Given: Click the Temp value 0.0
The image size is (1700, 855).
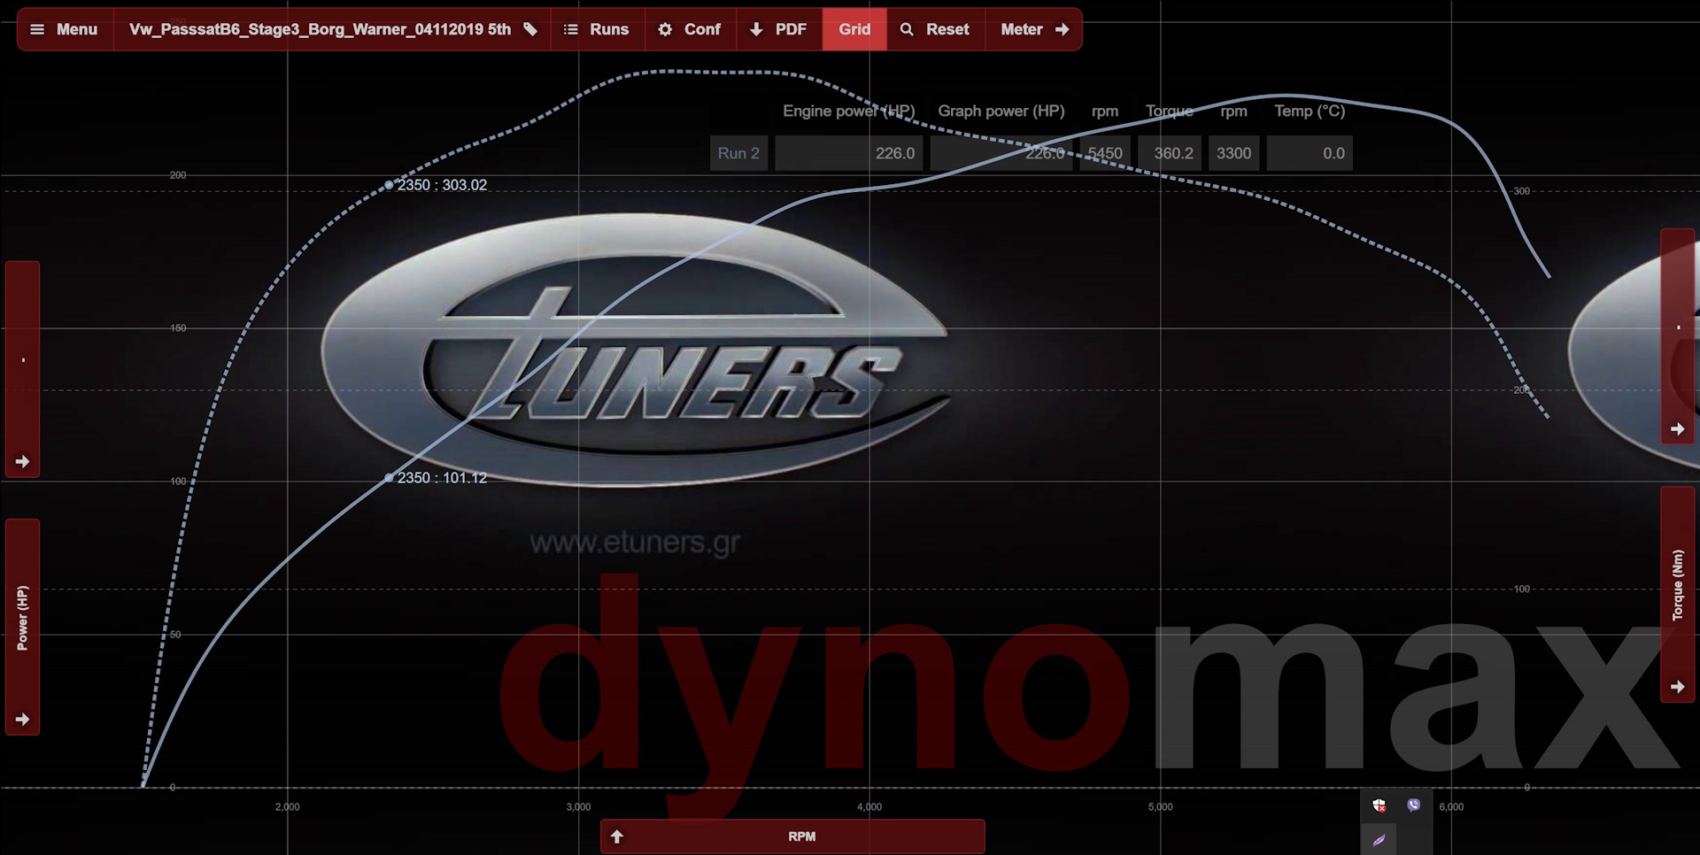Looking at the screenshot, I should click(1310, 153).
